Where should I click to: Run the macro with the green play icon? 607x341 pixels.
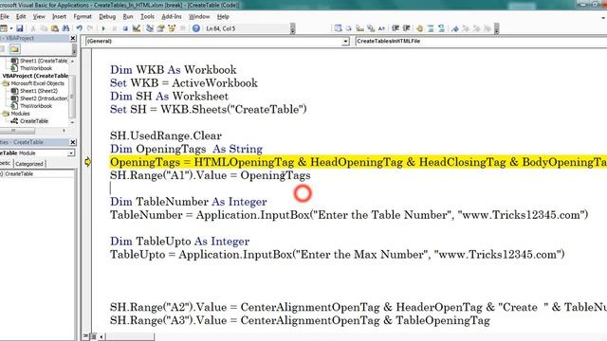coord(103,28)
